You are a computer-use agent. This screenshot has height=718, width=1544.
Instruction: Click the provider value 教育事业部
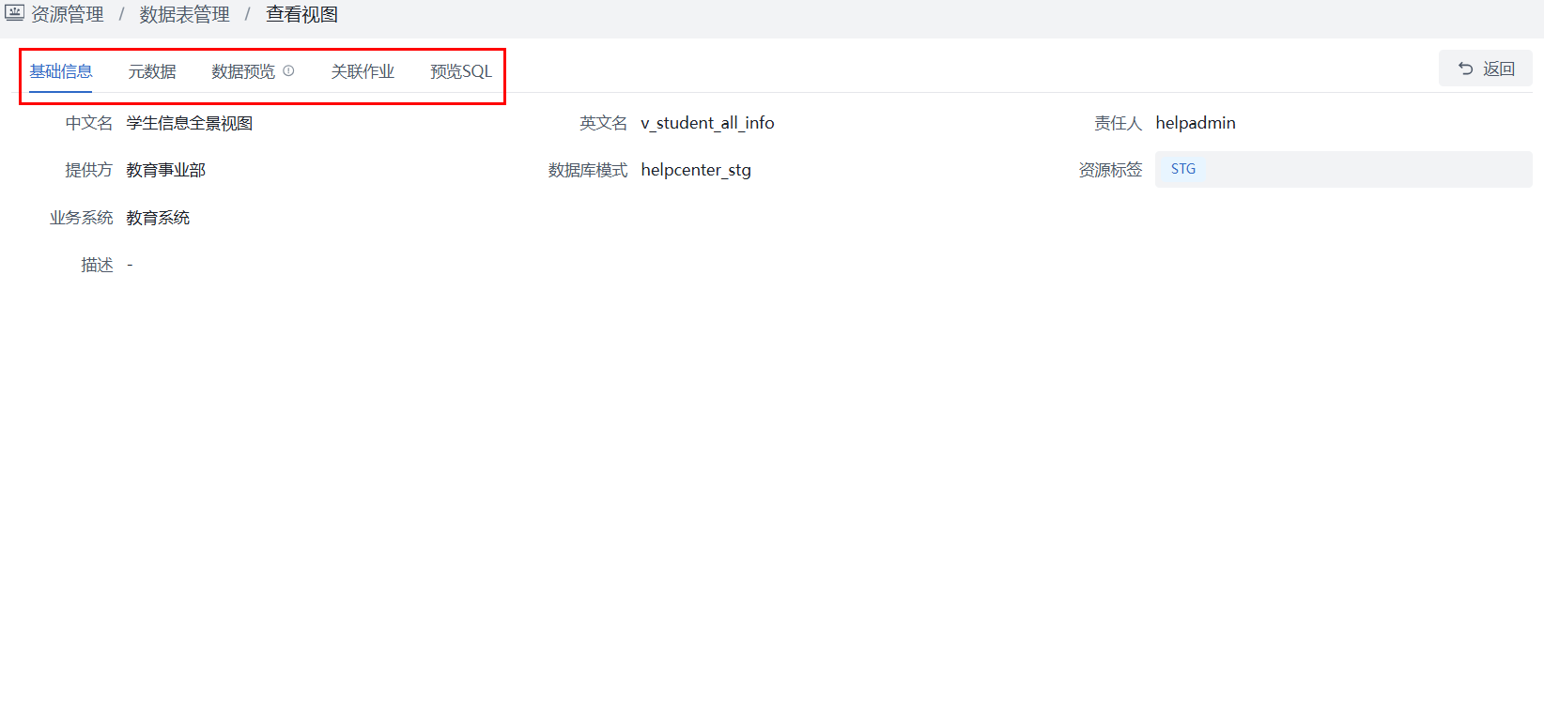pos(166,170)
